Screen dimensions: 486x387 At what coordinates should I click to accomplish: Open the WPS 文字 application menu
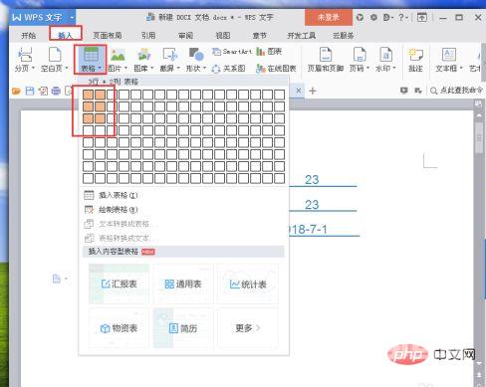click(42, 17)
